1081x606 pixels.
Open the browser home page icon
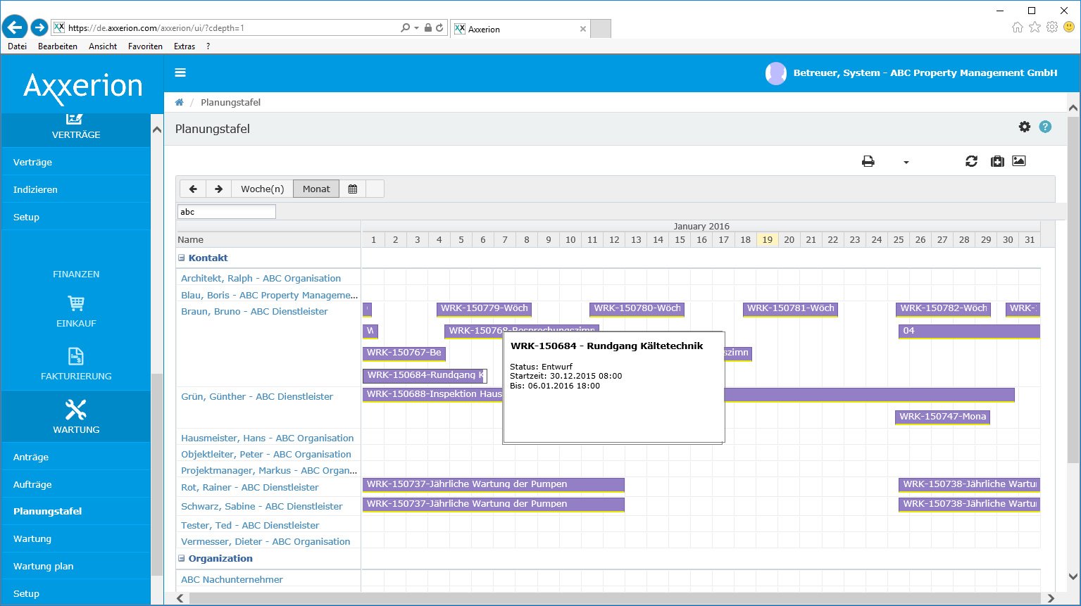(1017, 27)
